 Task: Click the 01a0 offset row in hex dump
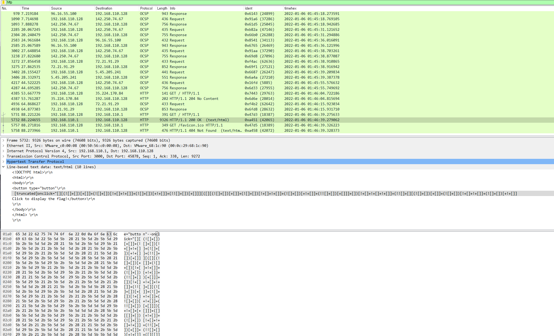[7, 234]
